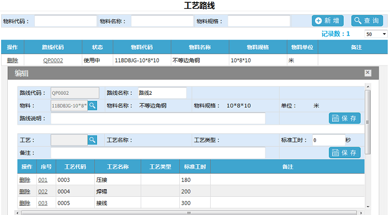
Task: Click the 标准工时 input field
Action: click(x=329, y=140)
